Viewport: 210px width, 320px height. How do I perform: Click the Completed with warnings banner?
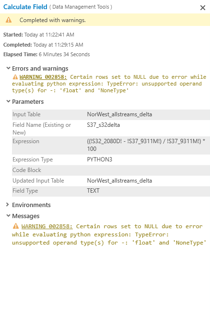click(105, 20)
